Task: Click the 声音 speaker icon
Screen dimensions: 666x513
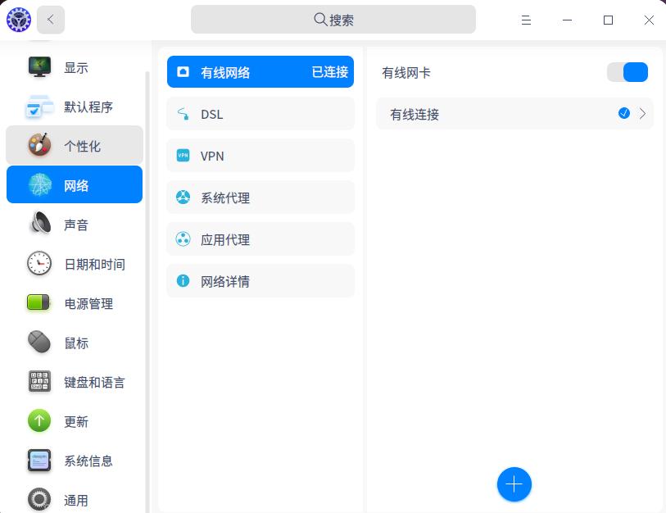Action: coord(39,225)
